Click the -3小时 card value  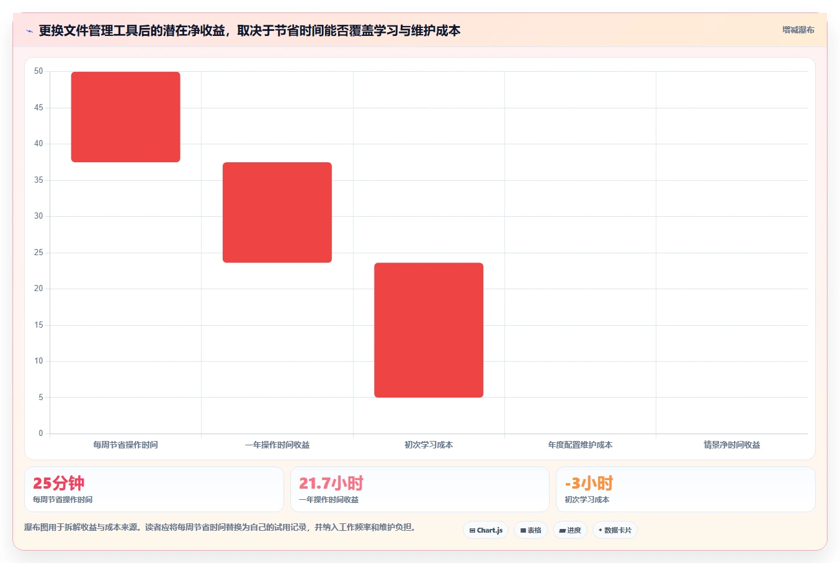coord(589,483)
